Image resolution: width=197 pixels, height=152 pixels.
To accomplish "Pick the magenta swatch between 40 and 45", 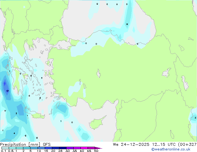I will click(84, 148).
